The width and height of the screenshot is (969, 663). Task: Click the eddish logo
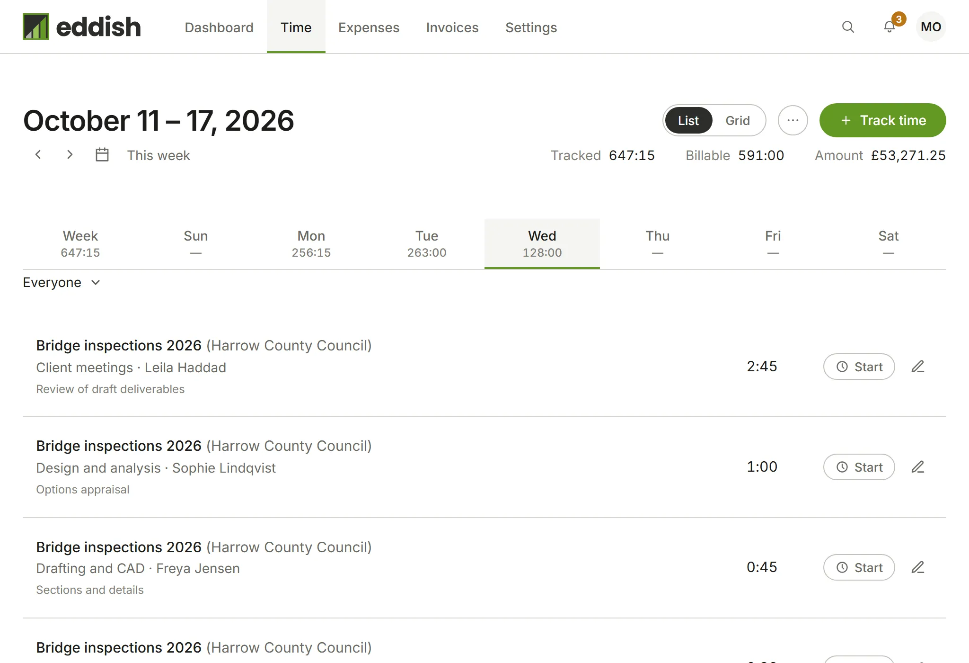coord(82,27)
